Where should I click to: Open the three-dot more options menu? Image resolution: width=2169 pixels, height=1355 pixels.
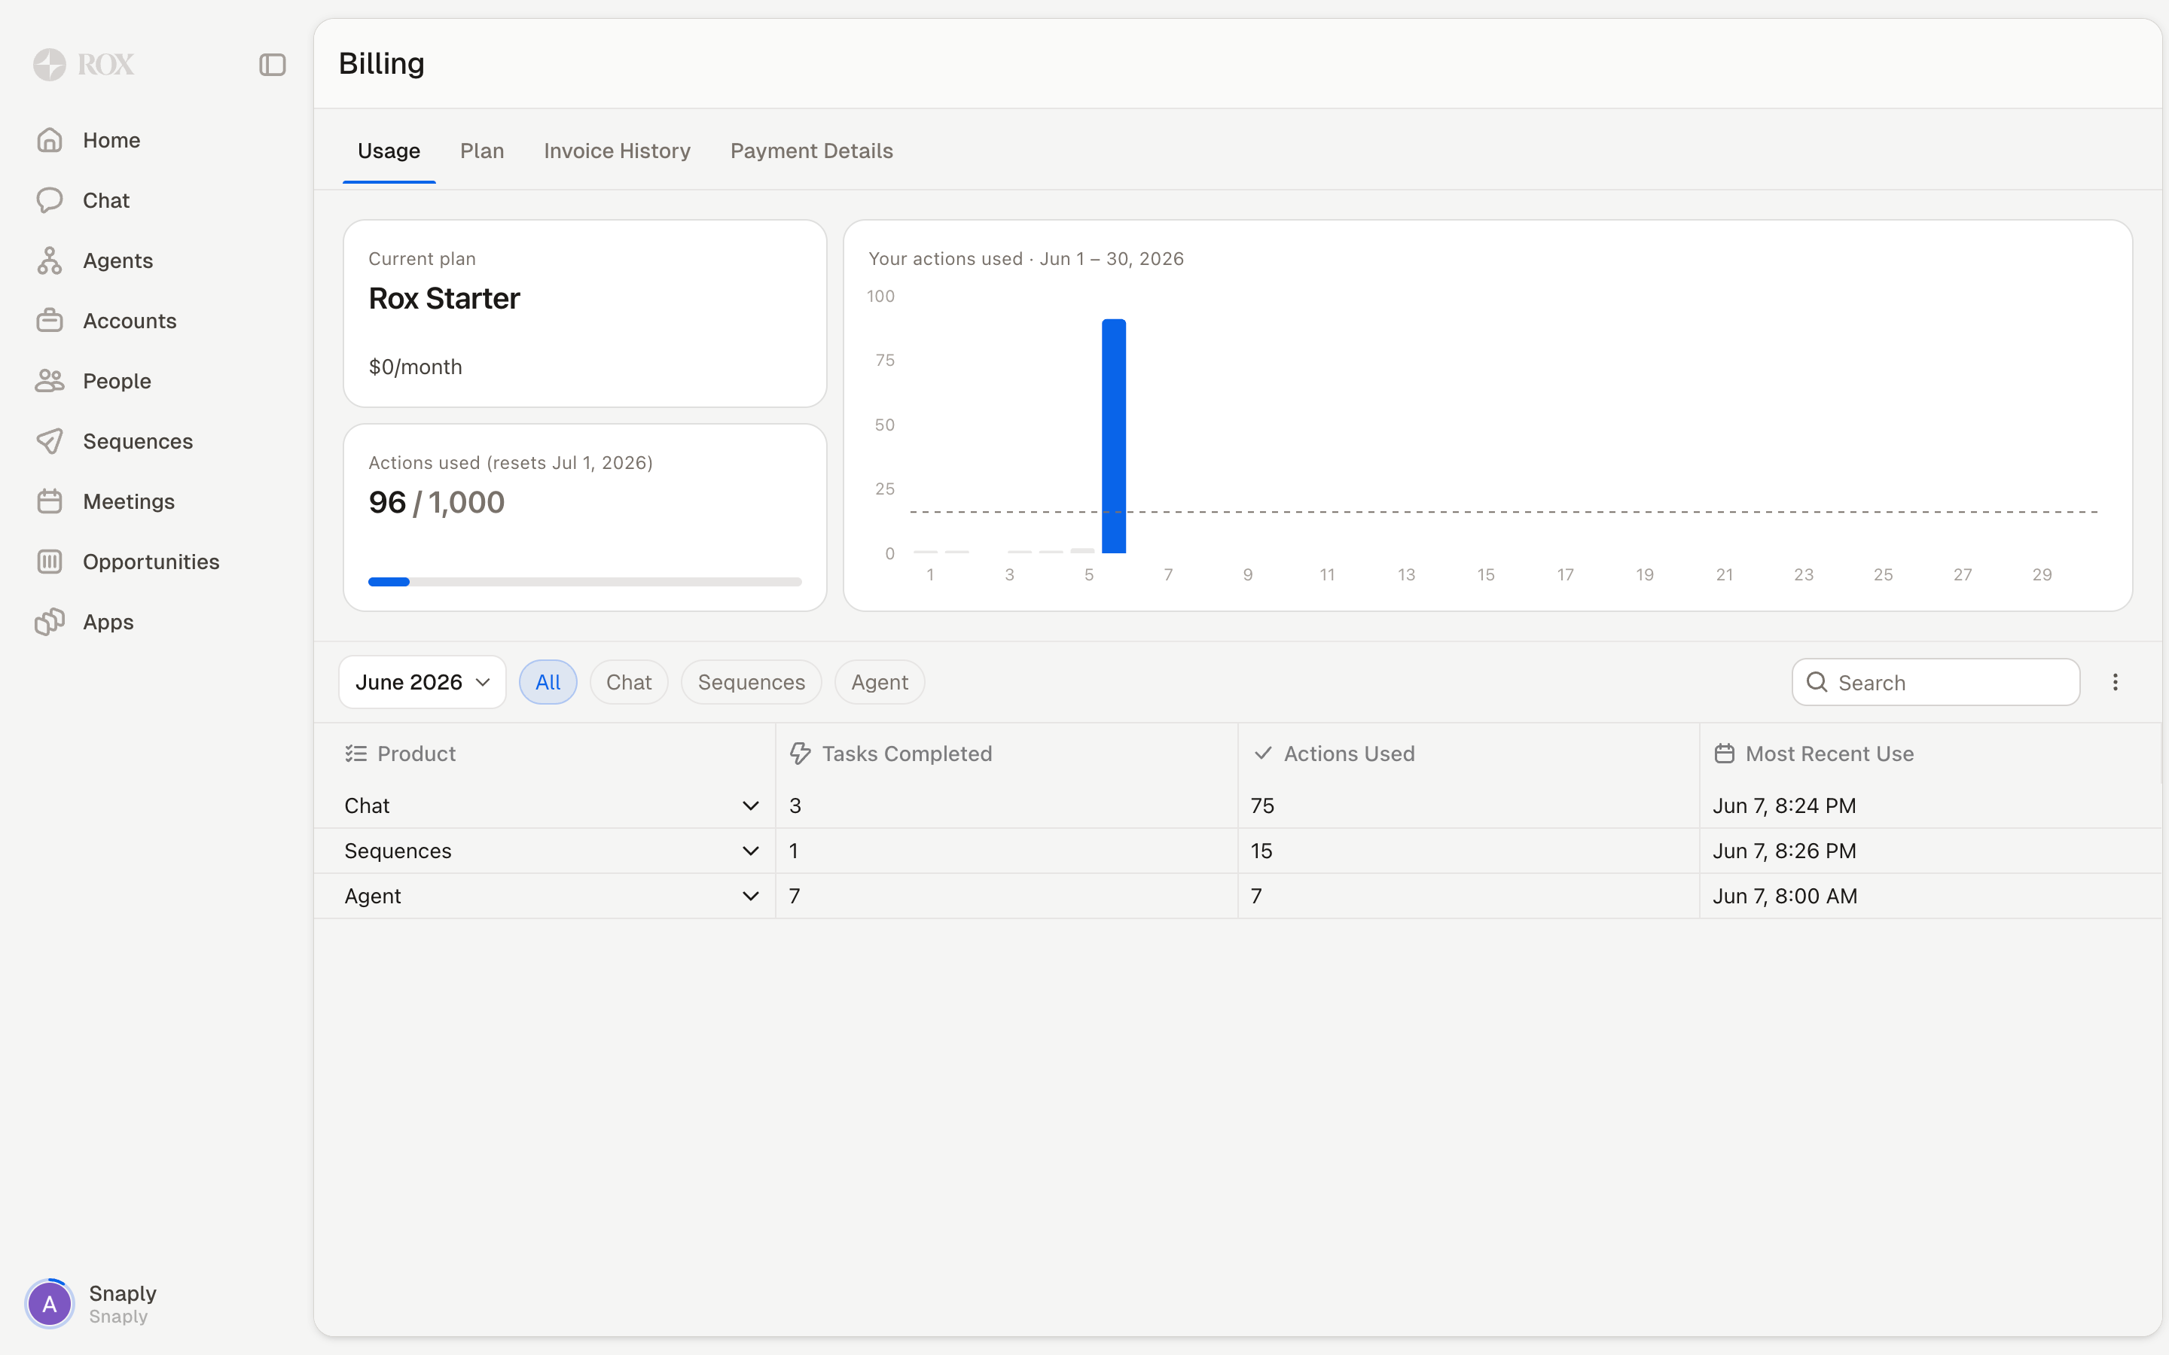[x=2116, y=682]
